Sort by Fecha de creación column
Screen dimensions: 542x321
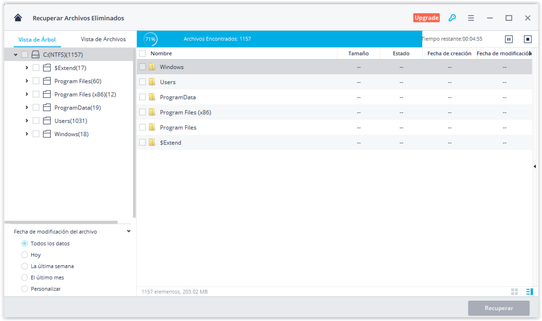tap(449, 53)
